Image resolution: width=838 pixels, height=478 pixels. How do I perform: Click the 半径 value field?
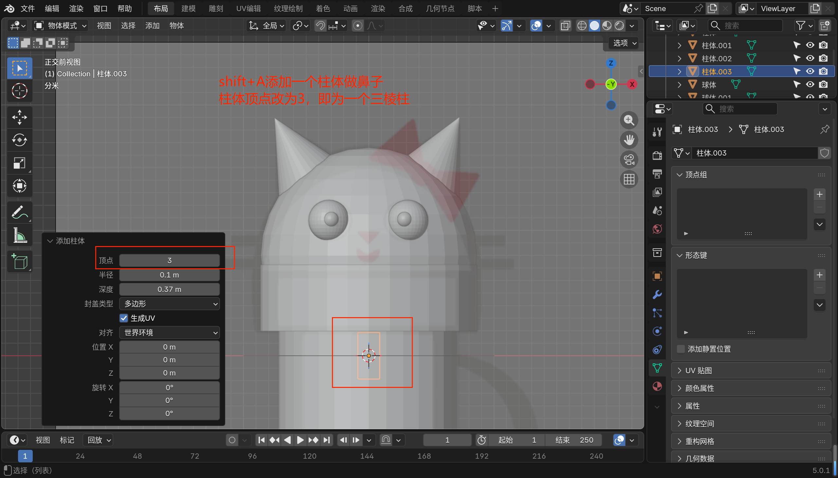pos(169,275)
